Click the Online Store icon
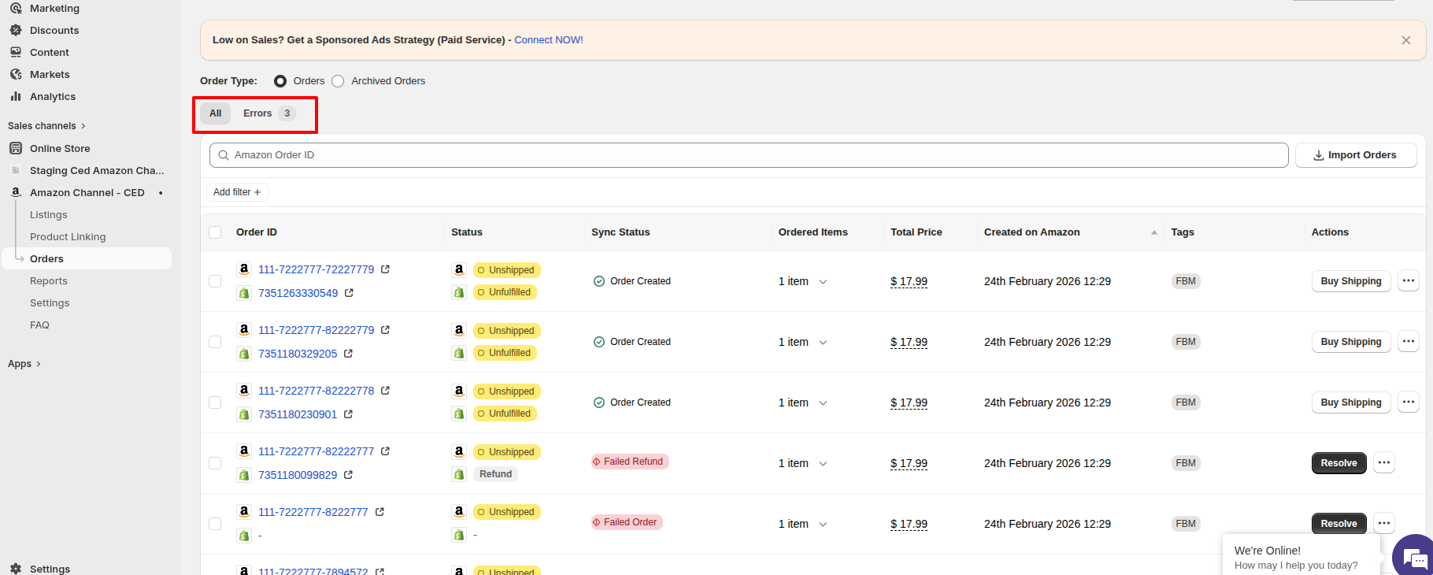 [x=16, y=148]
